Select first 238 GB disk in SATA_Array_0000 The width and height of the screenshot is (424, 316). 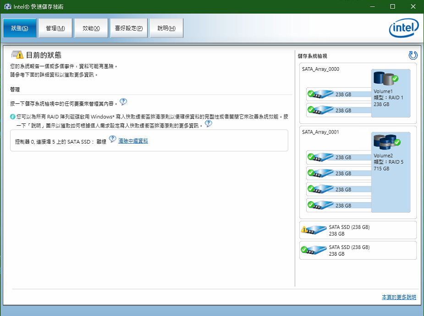(x=339, y=94)
